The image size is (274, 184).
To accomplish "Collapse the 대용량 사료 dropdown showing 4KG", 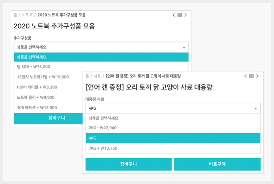I will 173,109.
